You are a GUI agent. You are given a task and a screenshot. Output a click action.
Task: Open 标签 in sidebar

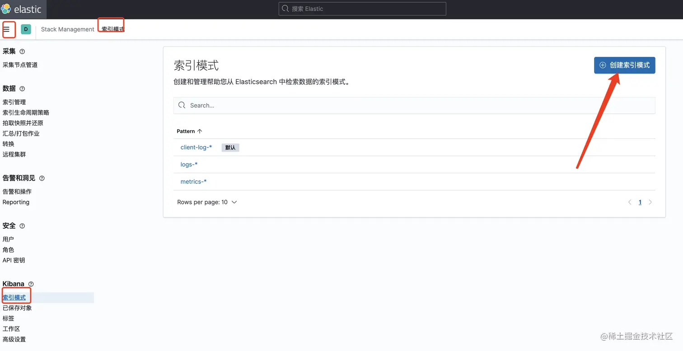click(8, 319)
